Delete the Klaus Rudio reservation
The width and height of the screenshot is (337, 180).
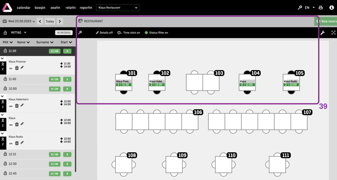(x=17, y=143)
